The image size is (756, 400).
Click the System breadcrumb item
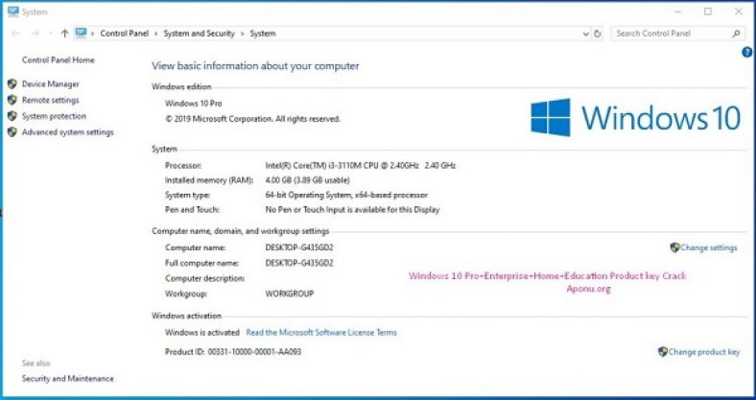tap(263, 34)
